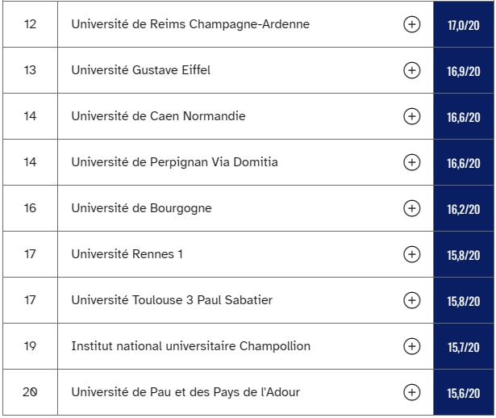The width and height of the screenshot is (496, 418).
Task: Click the 15,7/20 score for Champollion
Action: [464, 346]
